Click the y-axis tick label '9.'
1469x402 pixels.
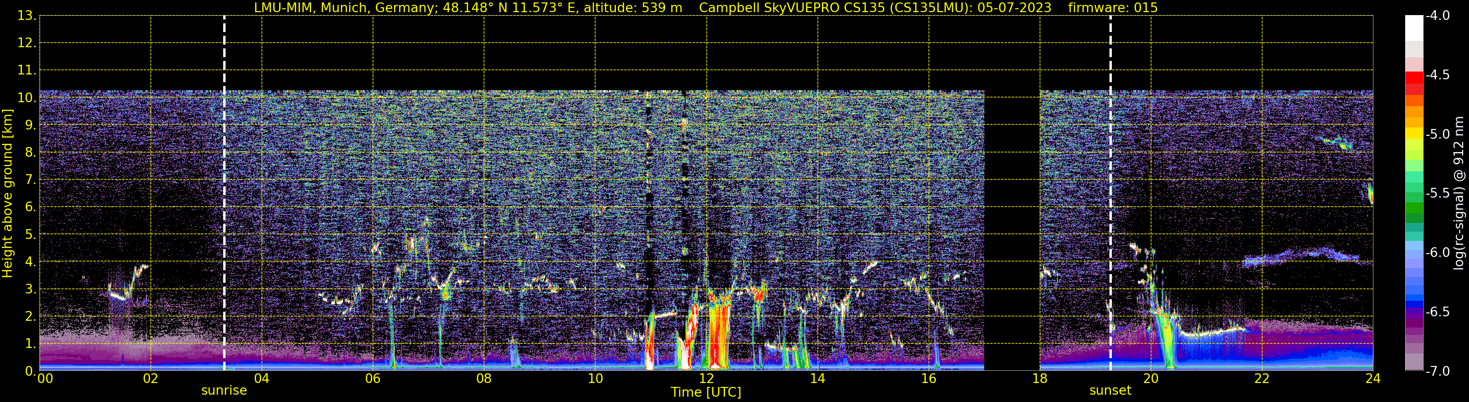[30, 125]
